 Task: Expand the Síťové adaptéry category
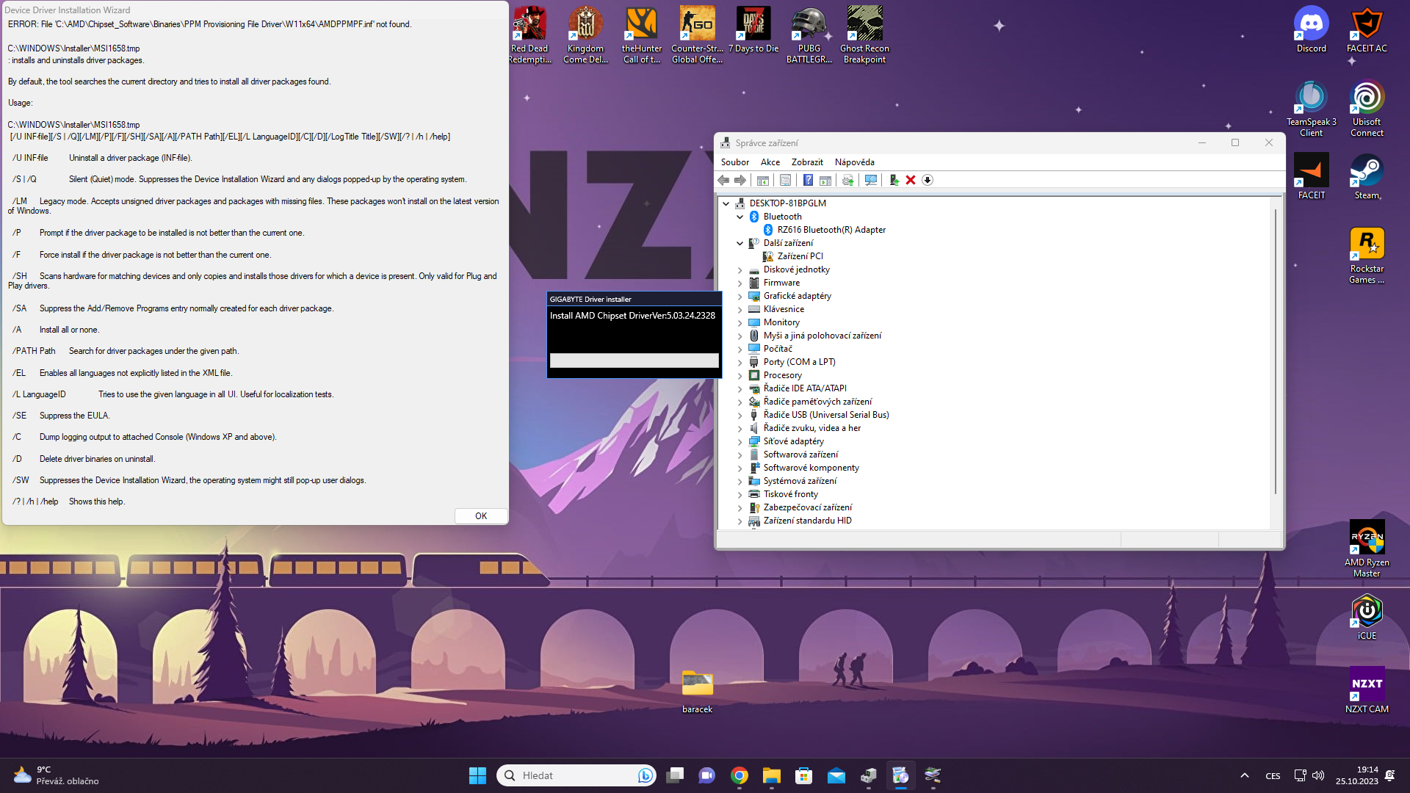pos(740,442)
